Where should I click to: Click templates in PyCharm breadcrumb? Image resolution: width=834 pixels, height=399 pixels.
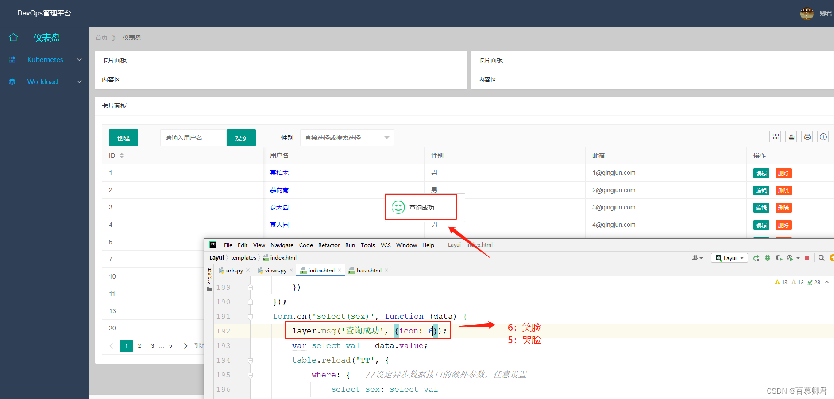click(243, 258)
